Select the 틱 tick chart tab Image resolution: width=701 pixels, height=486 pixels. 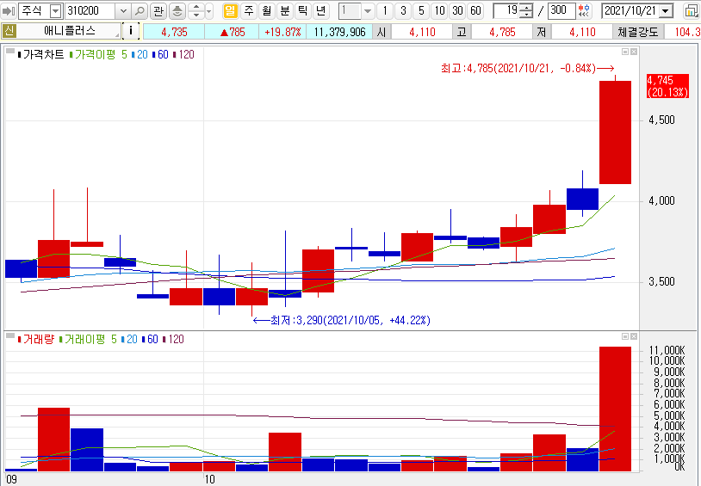302,10
